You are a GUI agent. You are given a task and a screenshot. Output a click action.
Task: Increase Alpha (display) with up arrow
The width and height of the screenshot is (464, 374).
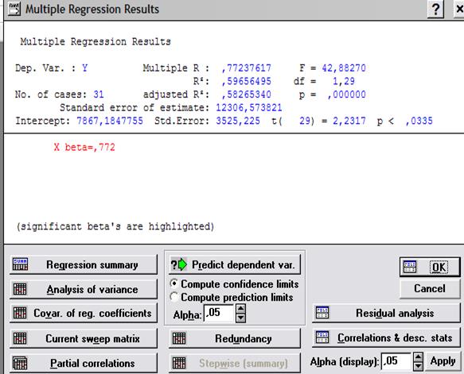pos(418,357)
